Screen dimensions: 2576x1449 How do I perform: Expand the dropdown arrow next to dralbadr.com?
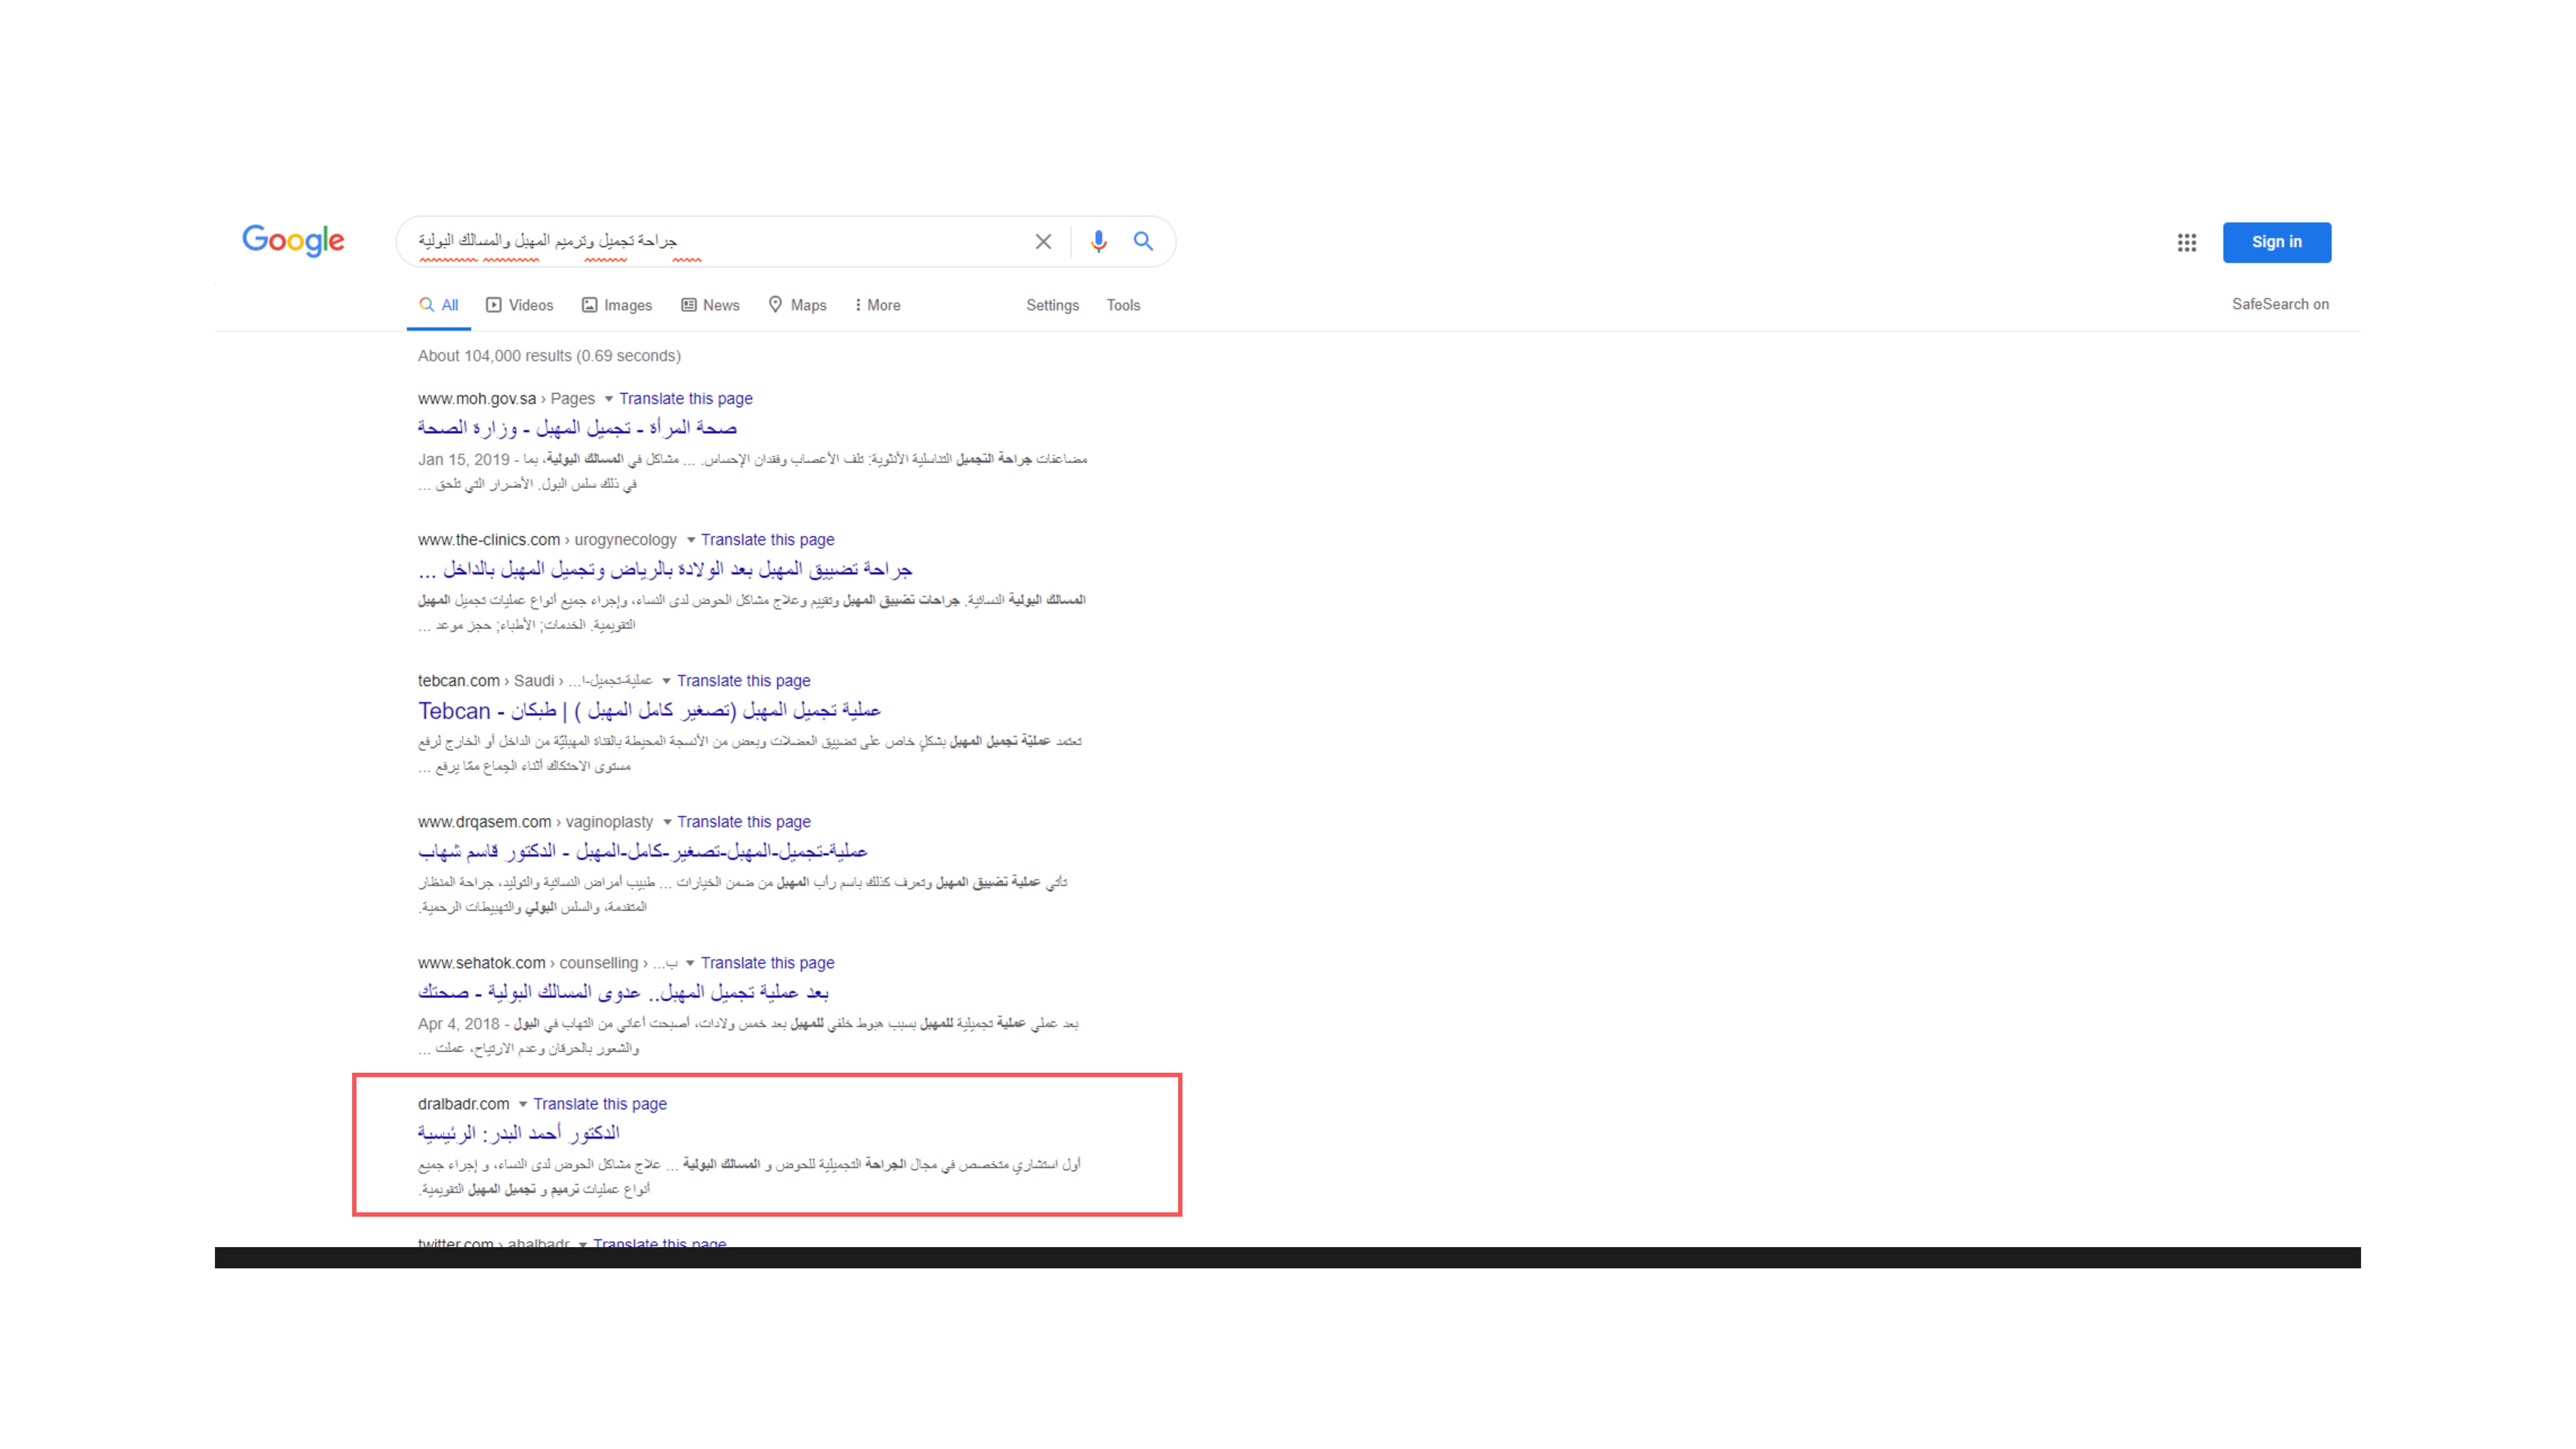(x=522, y=1104)
